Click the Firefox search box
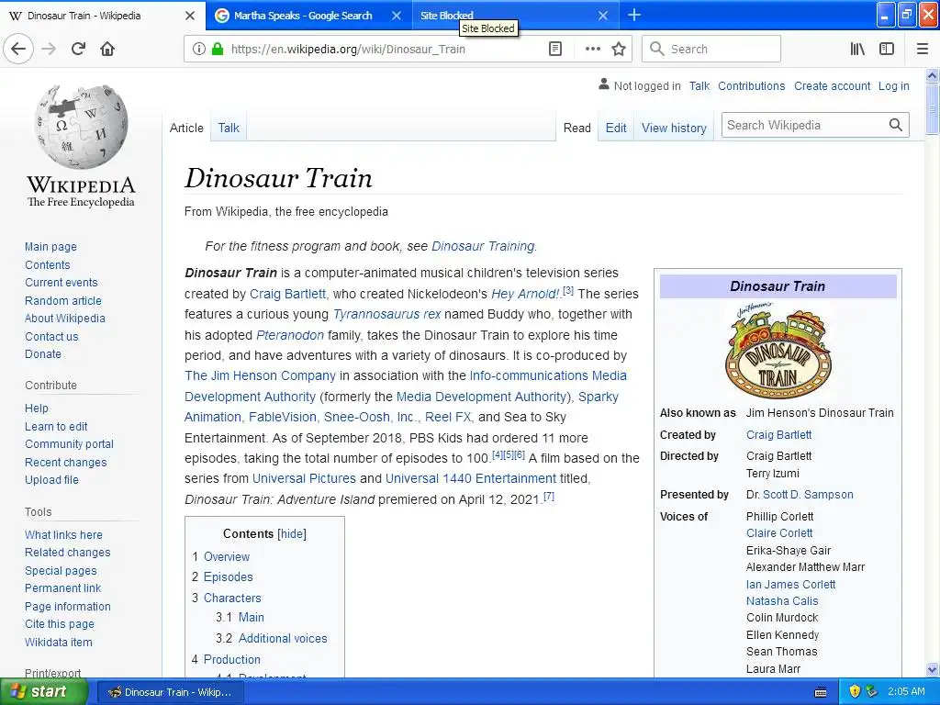Image resolution: width=940 pixels, height=705 pixels. click(x=711, y=49)
